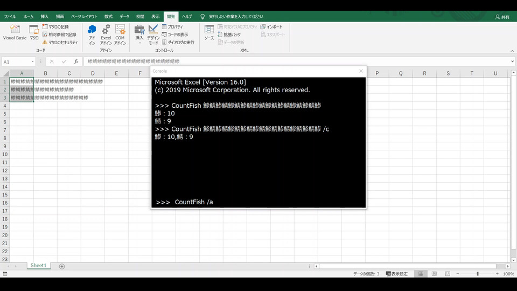Select all cells corner button
Image resolution: width=517 pixels, height=291 pixels.
[x=5, y=73]
